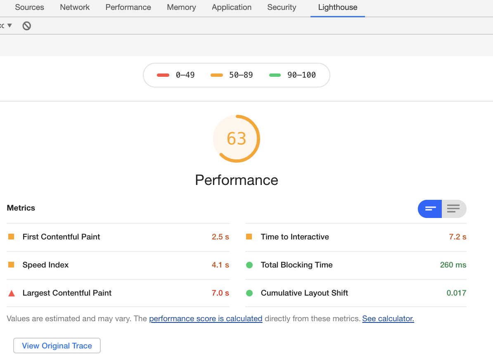
Task: Switch metrics to compact view toggle
Action: (430, 208)
